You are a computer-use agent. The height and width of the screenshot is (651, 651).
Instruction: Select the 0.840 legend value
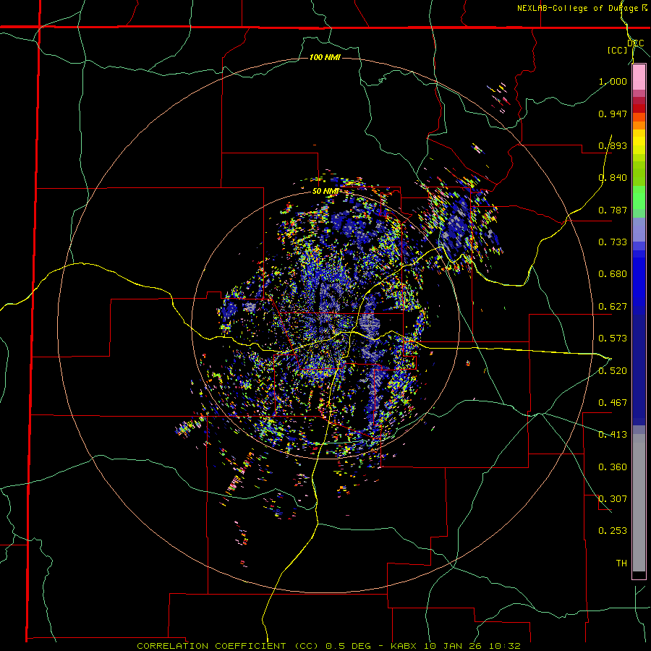coord(613,178)
